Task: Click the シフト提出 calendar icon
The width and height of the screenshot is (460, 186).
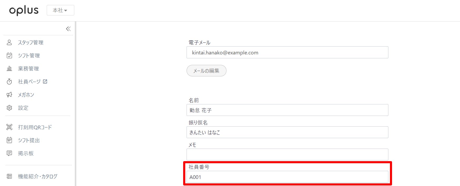Action: [9, 140]
